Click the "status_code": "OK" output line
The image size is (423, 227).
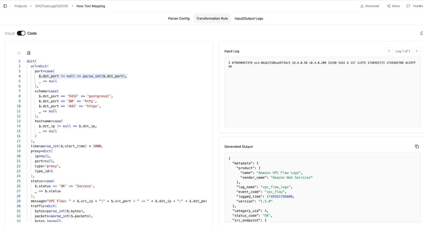[252, 216]
